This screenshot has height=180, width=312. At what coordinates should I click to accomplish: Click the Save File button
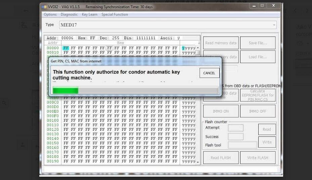pyautogui.click(x=258, y=43)
